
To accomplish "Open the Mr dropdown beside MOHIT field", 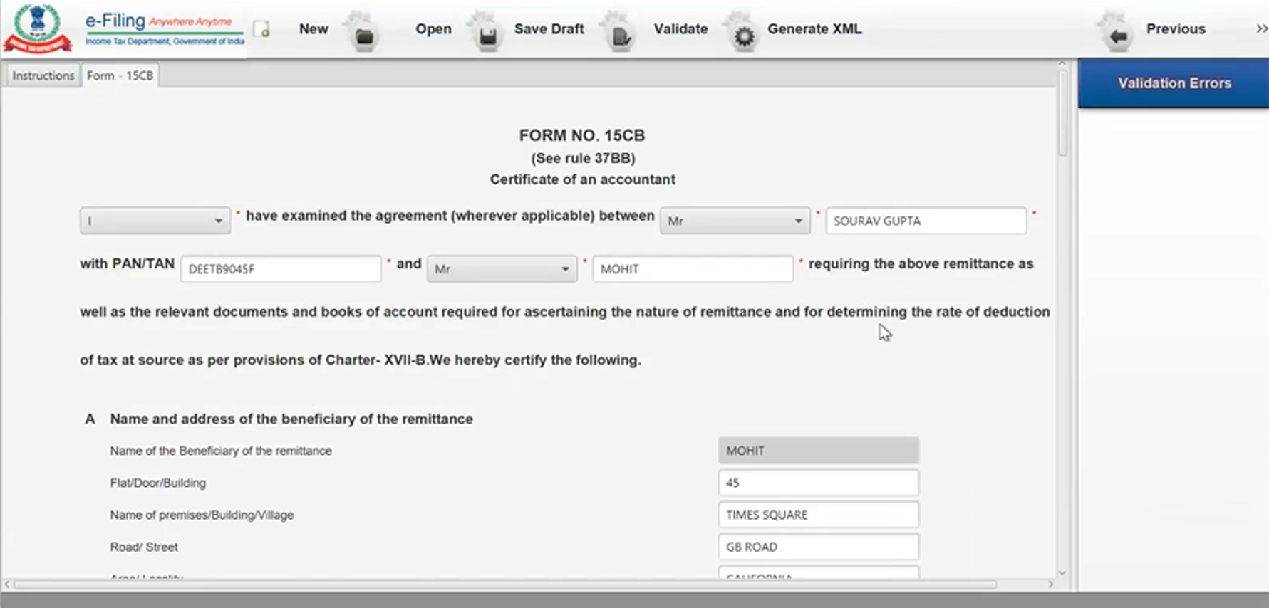I will pos(502,270).
